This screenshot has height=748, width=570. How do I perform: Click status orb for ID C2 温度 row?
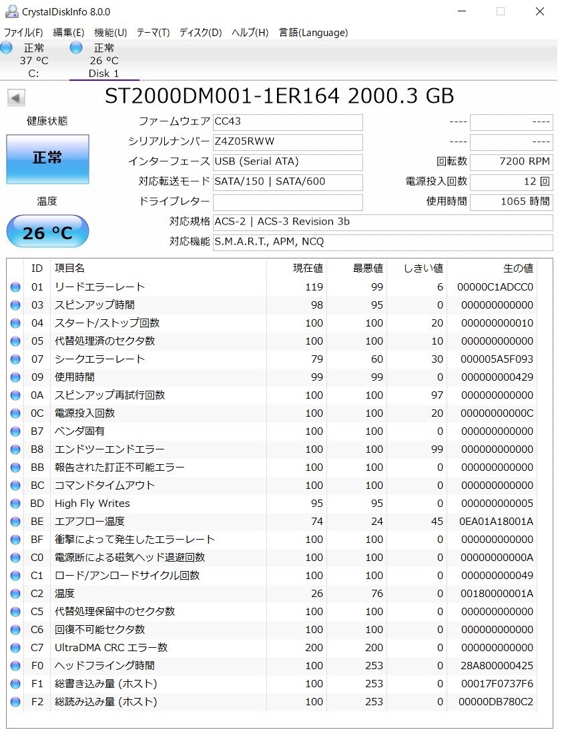[15, 594]
